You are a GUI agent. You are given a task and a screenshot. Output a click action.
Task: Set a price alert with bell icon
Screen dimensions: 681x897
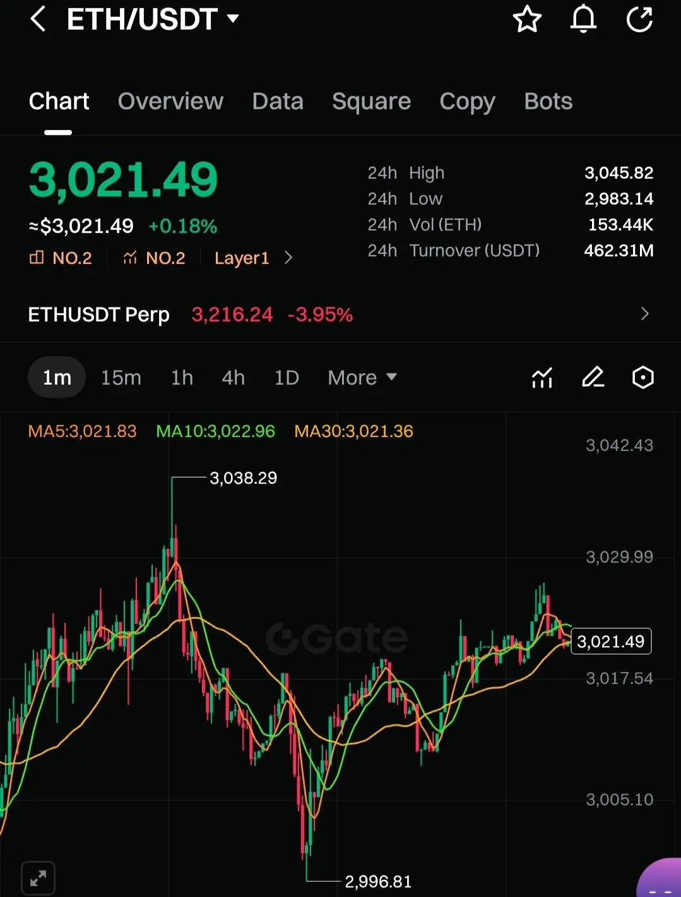coord(583,19)
